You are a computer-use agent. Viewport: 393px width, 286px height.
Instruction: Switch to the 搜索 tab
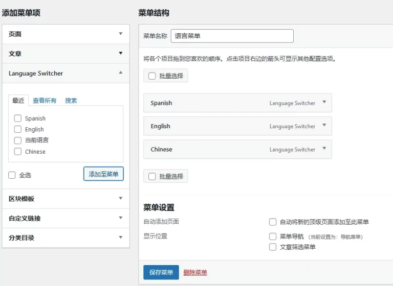pos(71,101)
